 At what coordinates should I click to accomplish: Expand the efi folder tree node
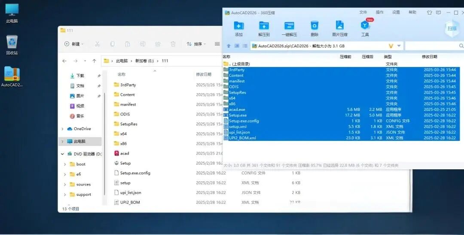click(65, 174)
